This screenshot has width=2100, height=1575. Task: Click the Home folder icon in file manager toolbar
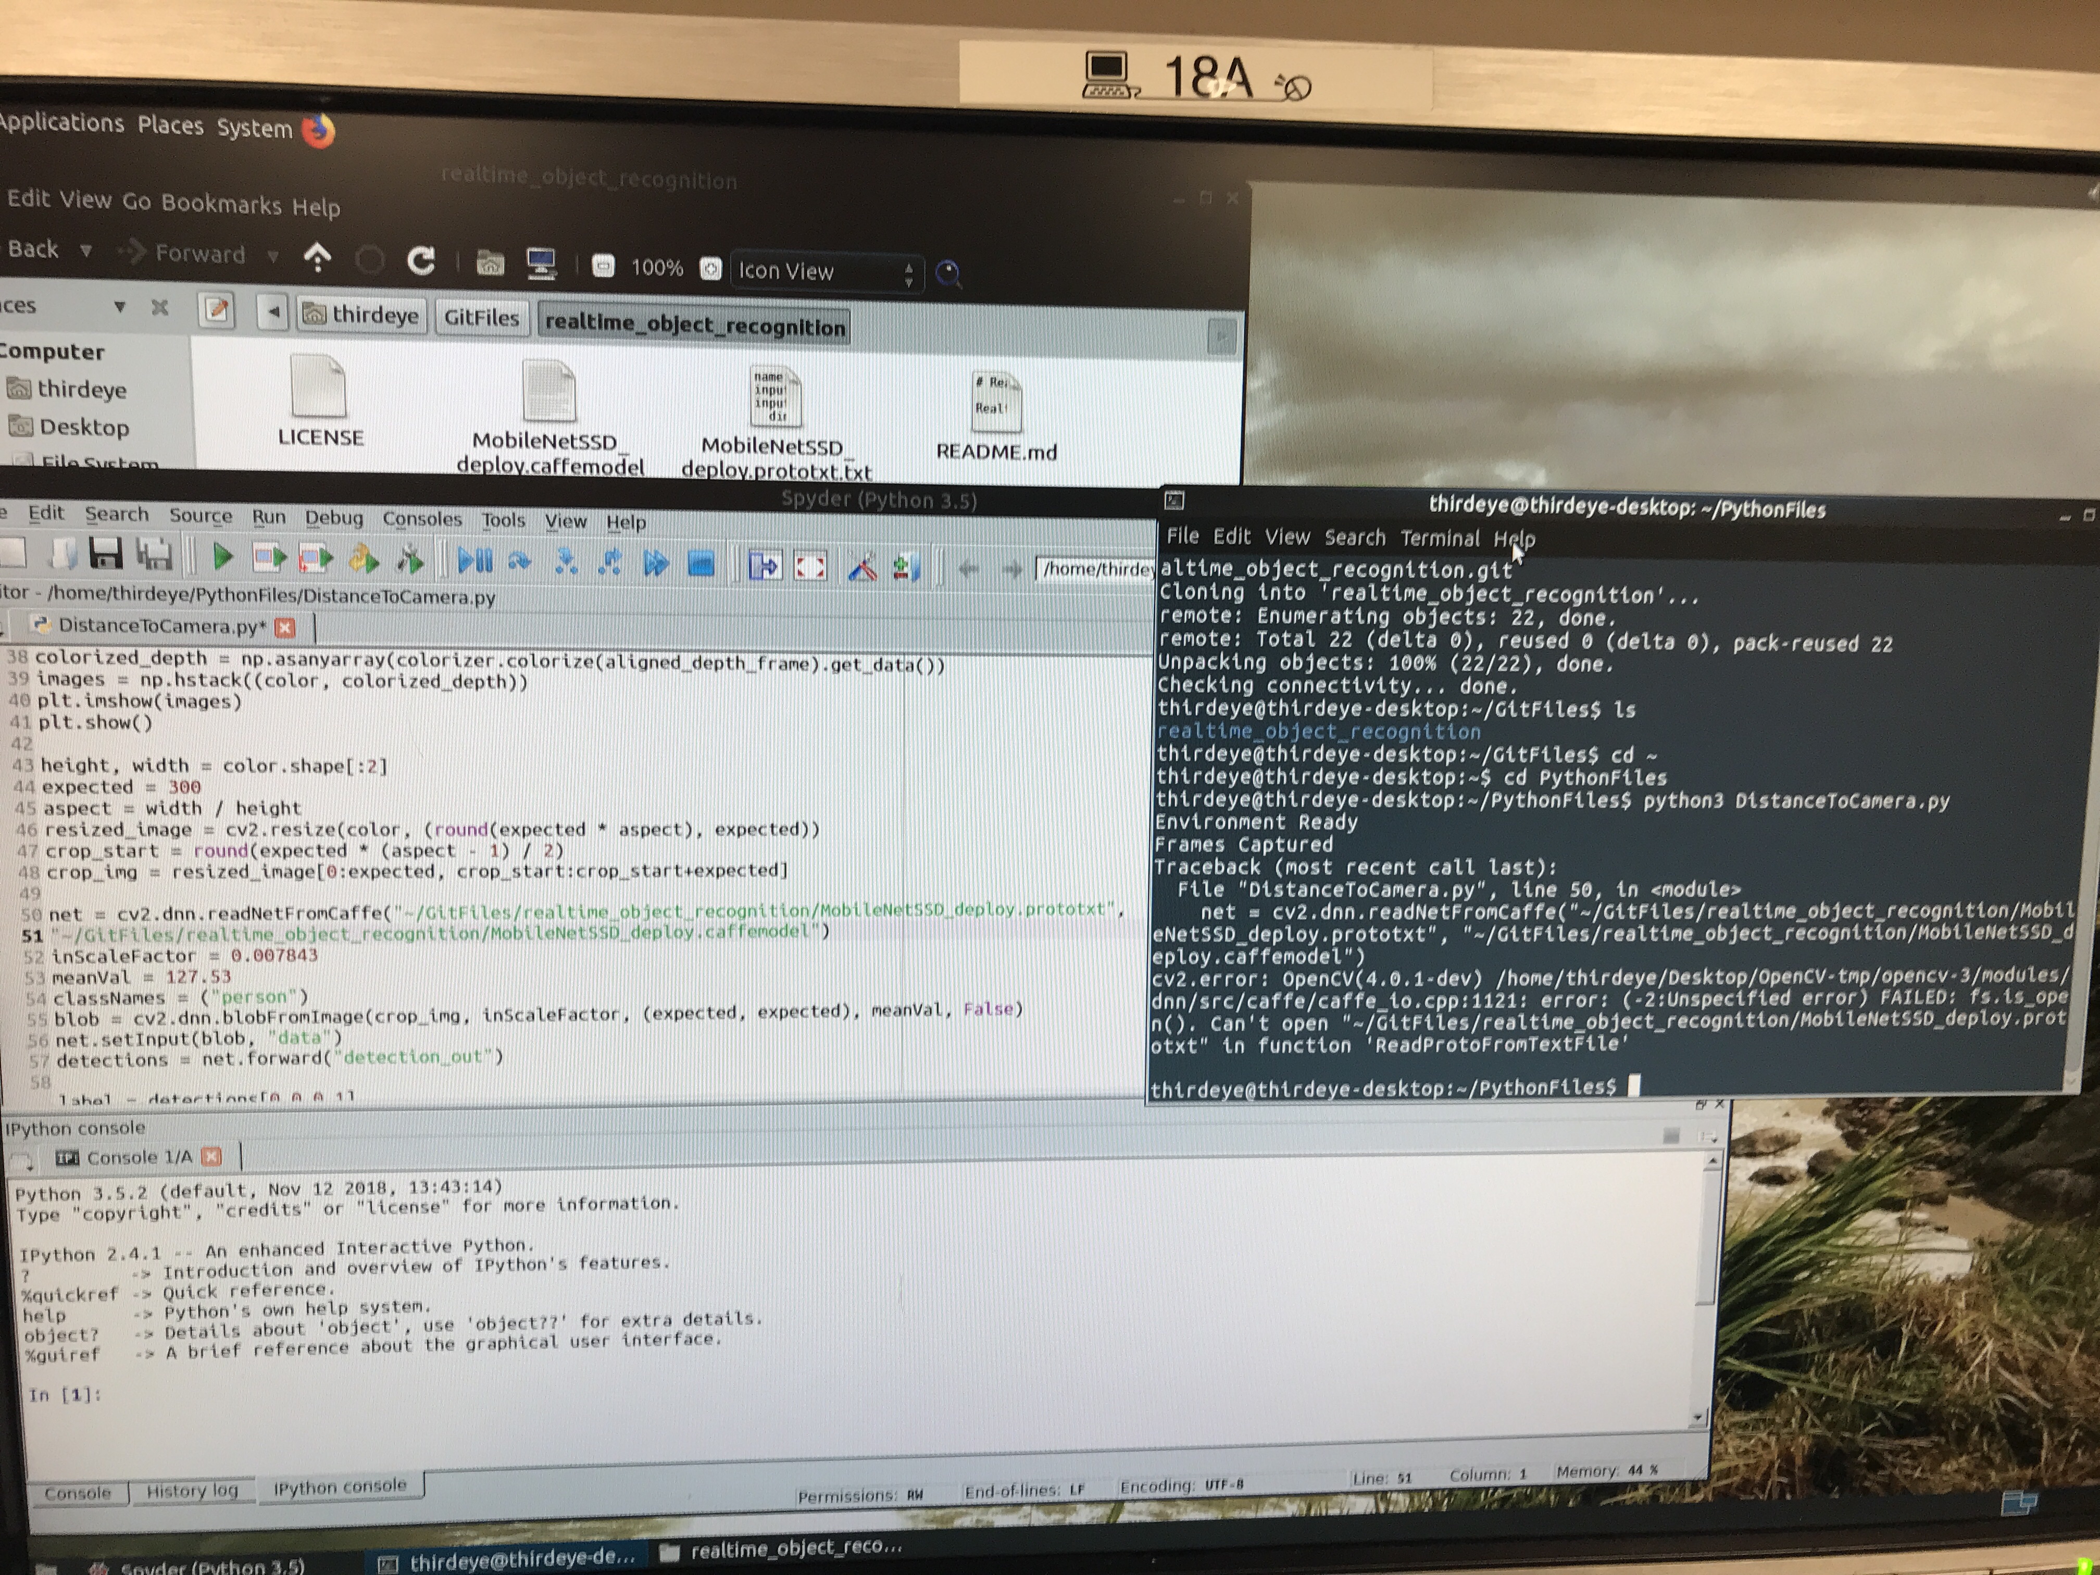coord(490,262)
